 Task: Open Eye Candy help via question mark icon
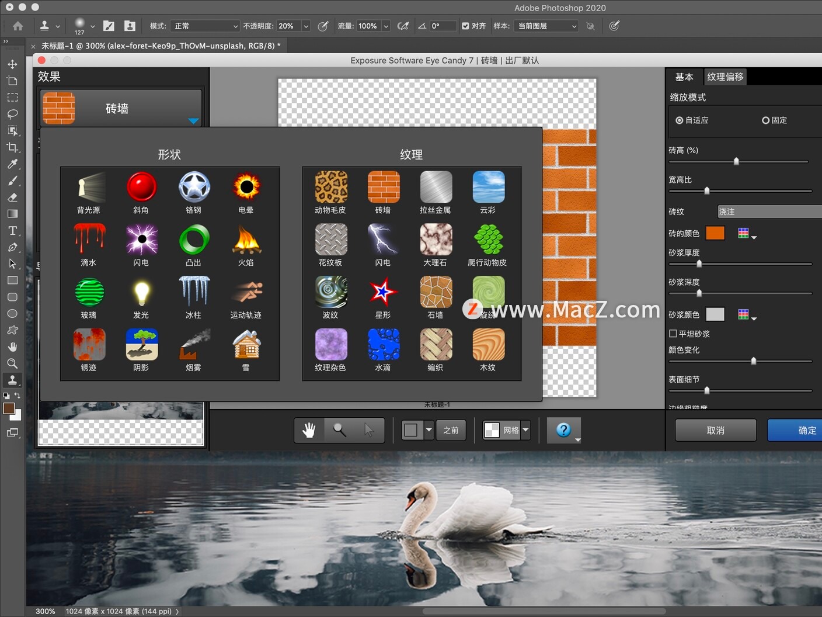pos(563,430)
